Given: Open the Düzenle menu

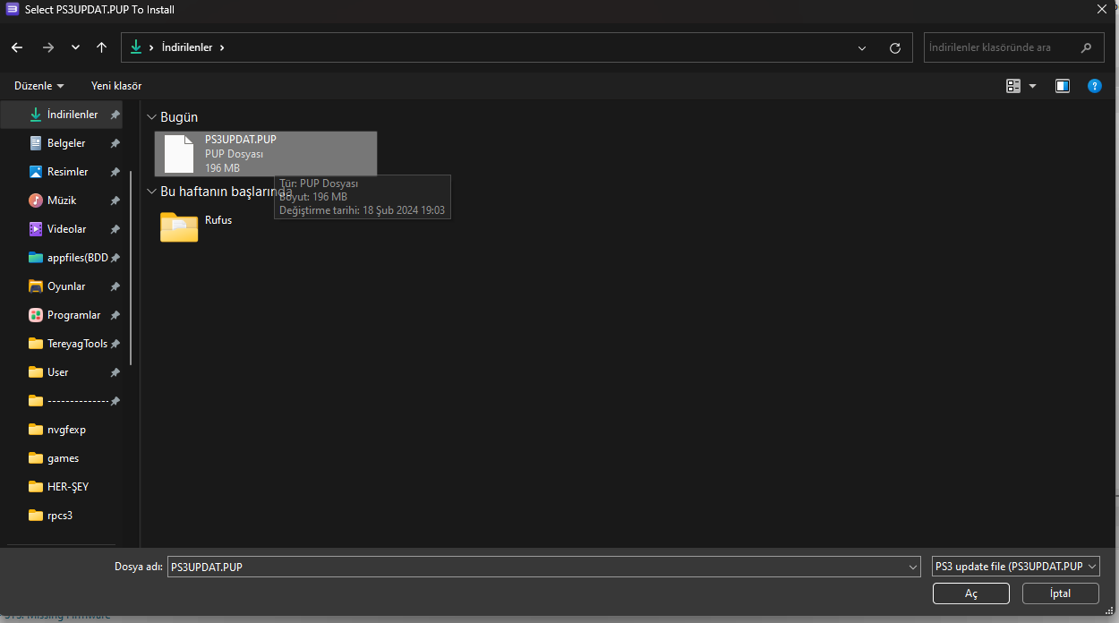Looking at the screenshot, I should coord(39,86).
